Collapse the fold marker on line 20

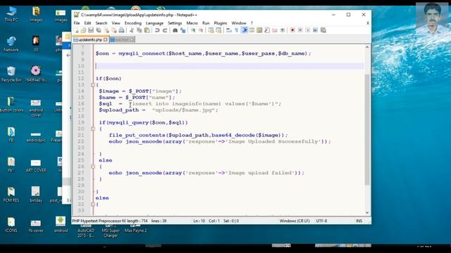[93, 129]
